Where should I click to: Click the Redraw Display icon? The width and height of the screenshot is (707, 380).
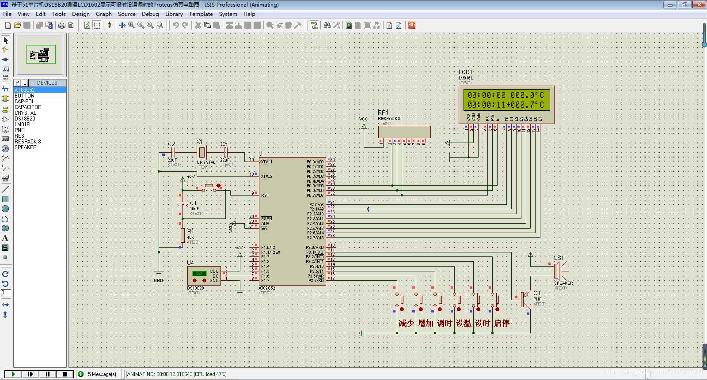coord(87,25)
